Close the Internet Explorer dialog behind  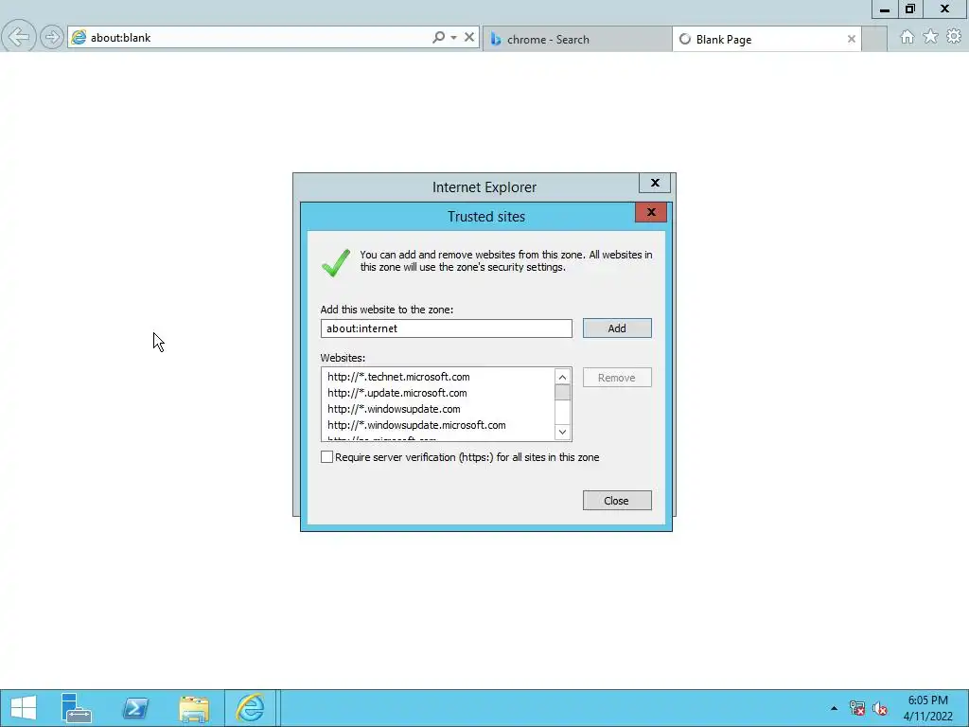tap(655, 183)
